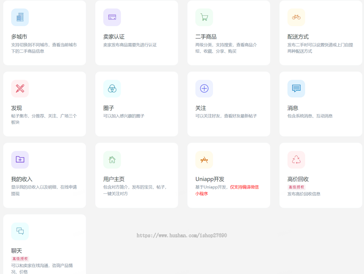Click the 二手商品 title
The width and height of the screenshot is (364, 274).
(206, 37)
